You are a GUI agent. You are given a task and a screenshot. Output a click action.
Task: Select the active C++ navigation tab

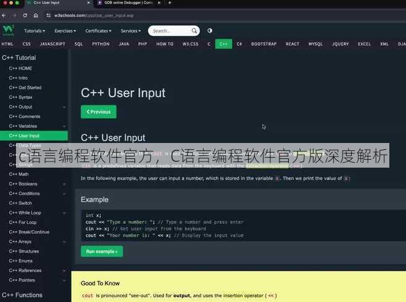(x=223, y=44)
